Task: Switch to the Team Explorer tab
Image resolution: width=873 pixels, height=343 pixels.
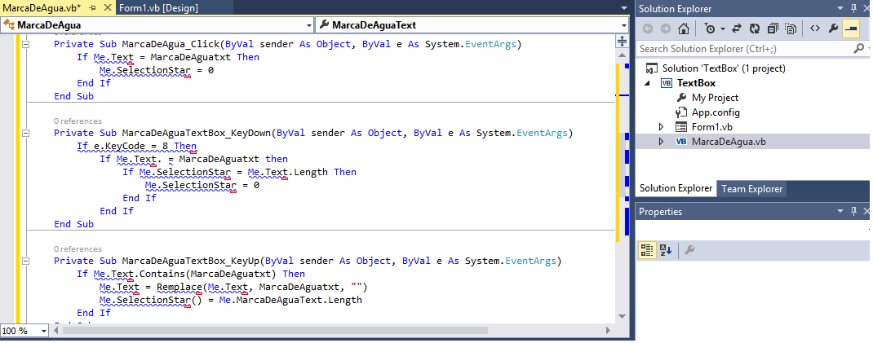Action: pyautogui.click(x=751, y=189)
